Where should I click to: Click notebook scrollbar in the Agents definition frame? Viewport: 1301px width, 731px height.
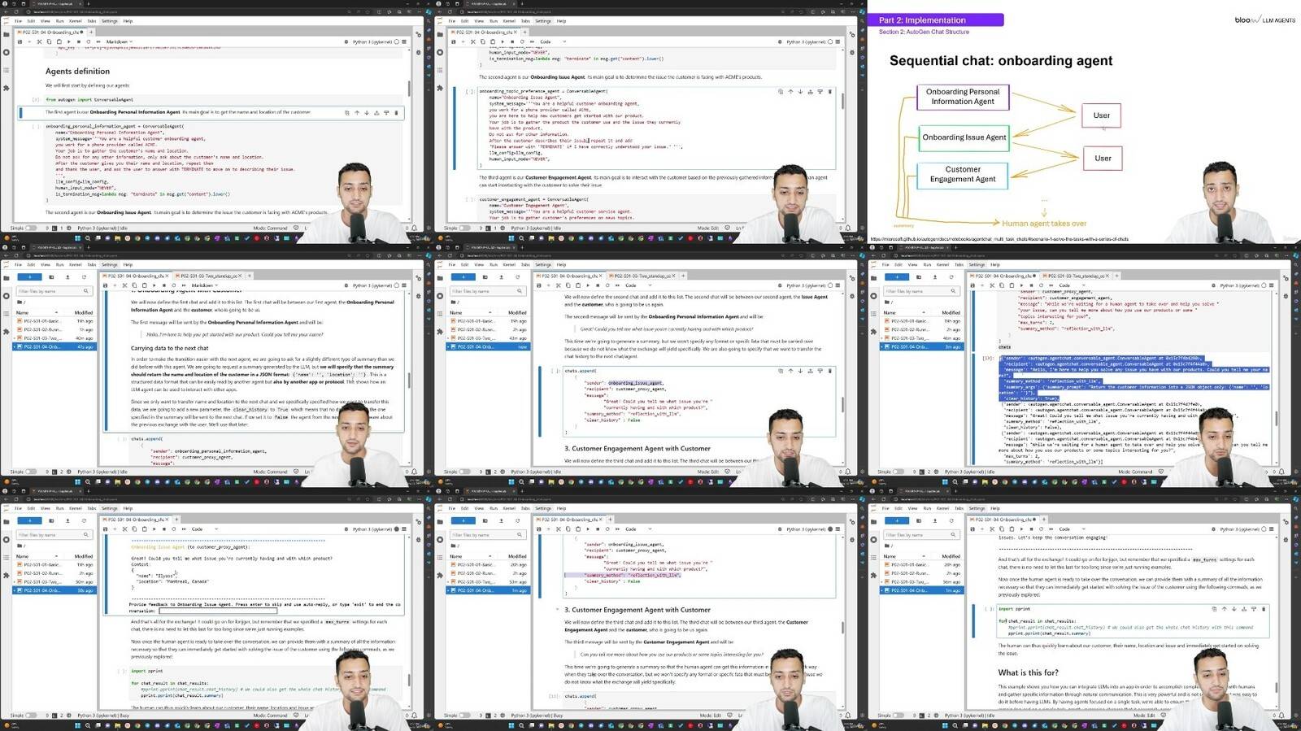point(409,89)
